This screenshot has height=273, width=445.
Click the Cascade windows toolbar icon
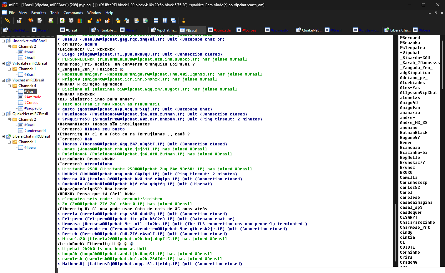pyautogui.click(x=173, y=21)
